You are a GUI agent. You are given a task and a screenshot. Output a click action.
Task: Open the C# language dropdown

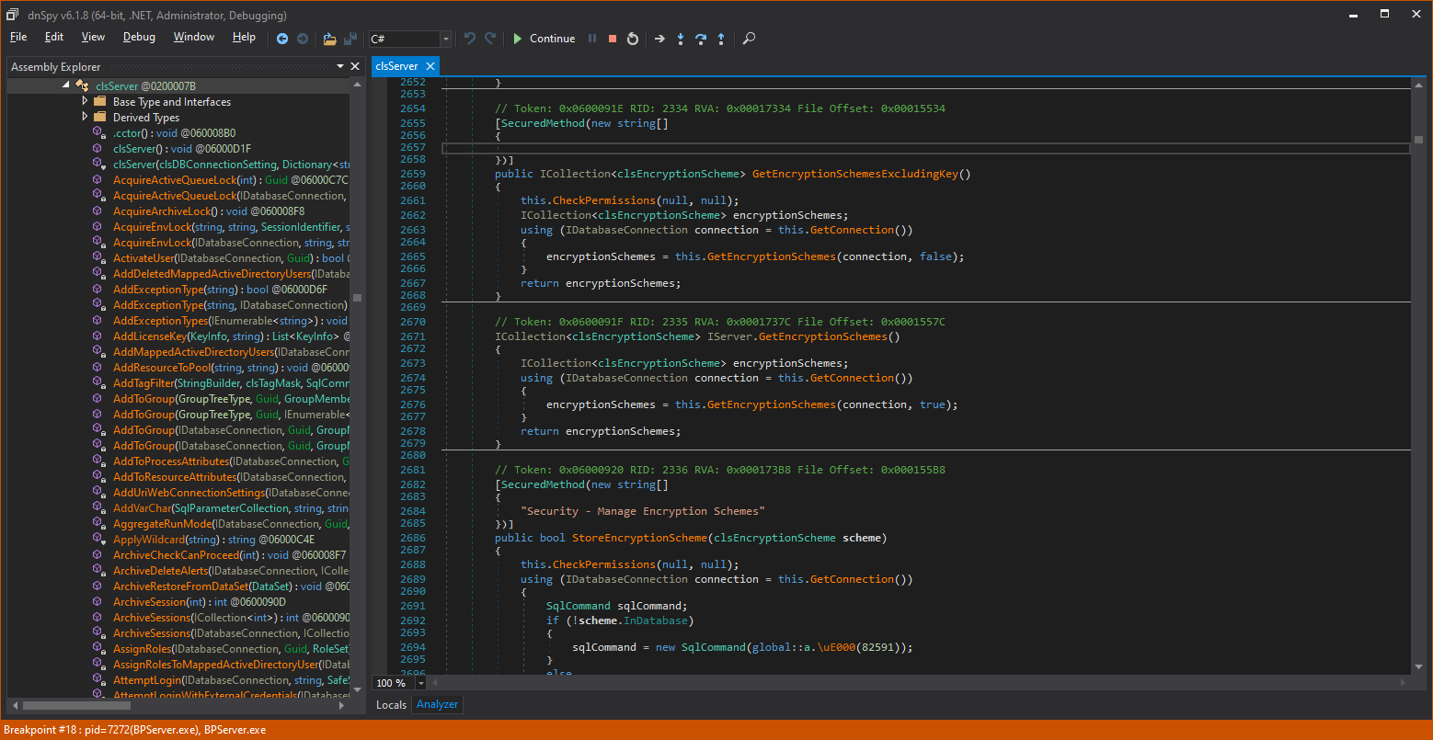[446, 39]
